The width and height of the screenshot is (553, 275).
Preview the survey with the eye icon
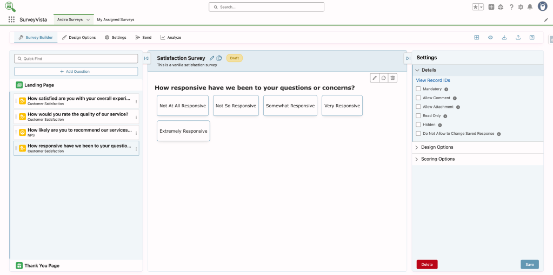click(490, 37)
